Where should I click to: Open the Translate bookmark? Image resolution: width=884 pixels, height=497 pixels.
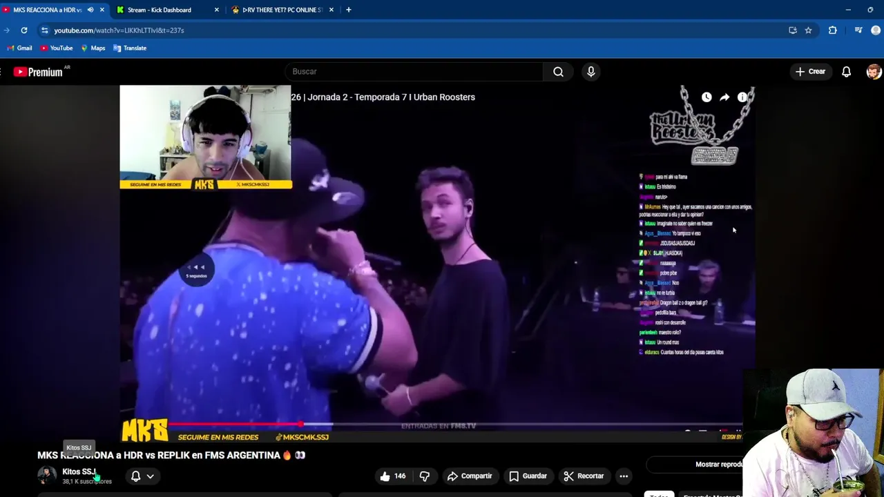129,48
